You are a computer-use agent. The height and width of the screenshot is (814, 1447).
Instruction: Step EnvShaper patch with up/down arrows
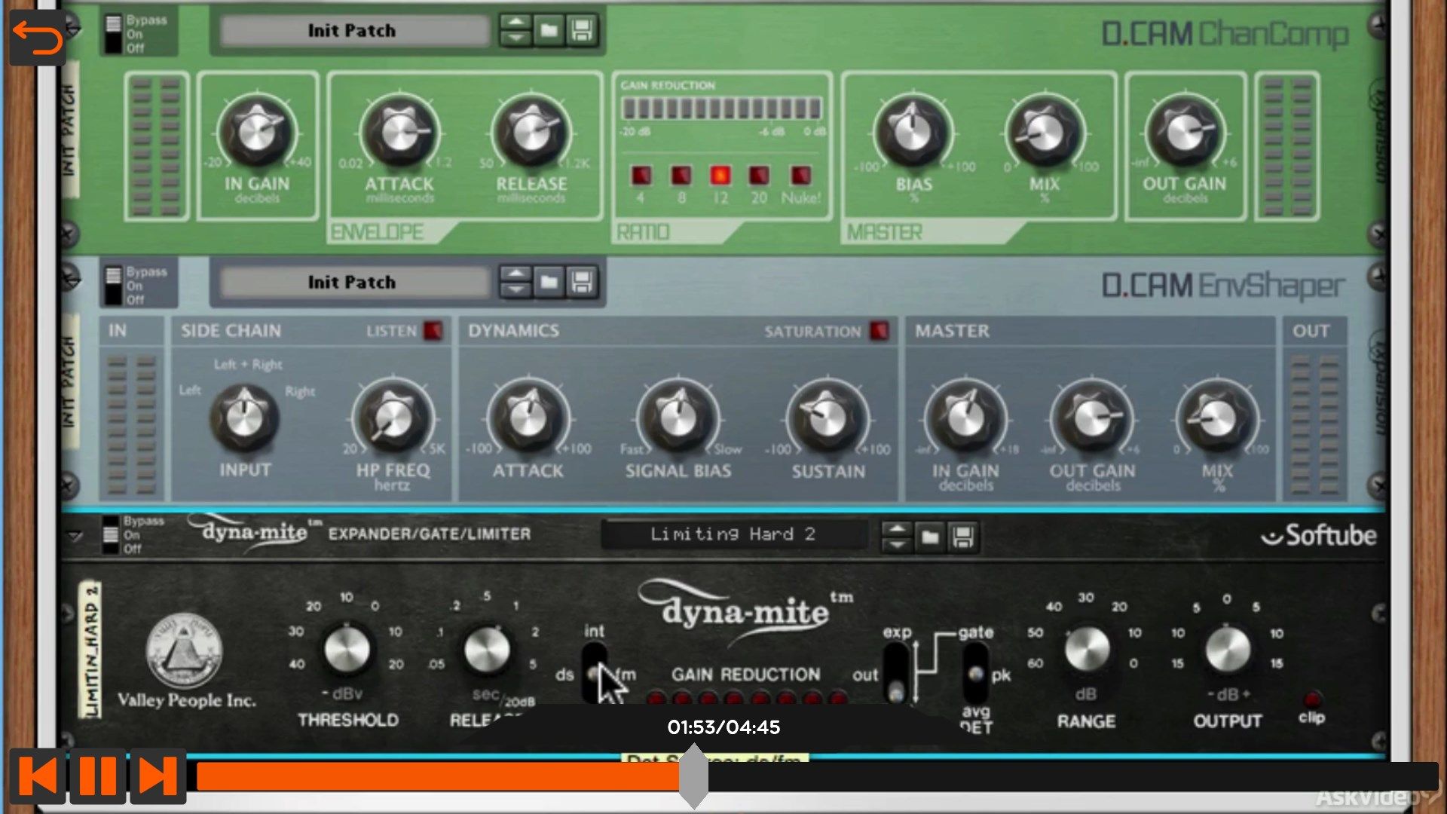pyautogui.click(x=516, y=283)
